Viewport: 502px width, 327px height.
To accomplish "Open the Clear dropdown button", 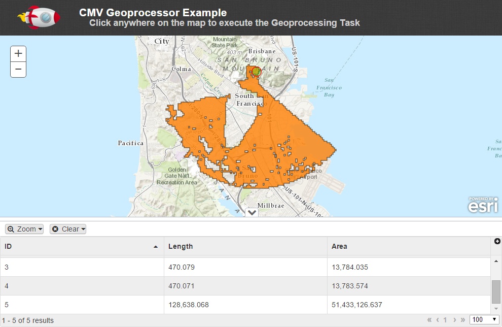I will tap(68, 229).
